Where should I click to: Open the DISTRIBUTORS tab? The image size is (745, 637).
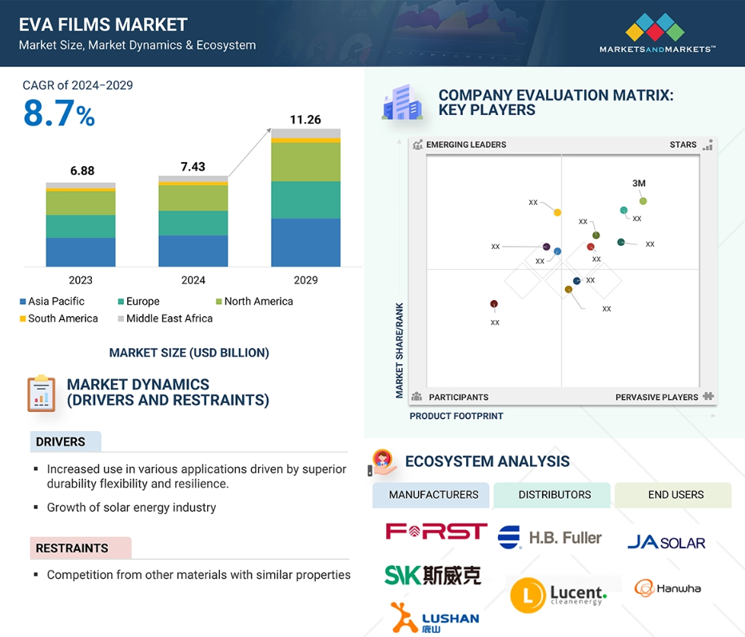pos(552,495)
